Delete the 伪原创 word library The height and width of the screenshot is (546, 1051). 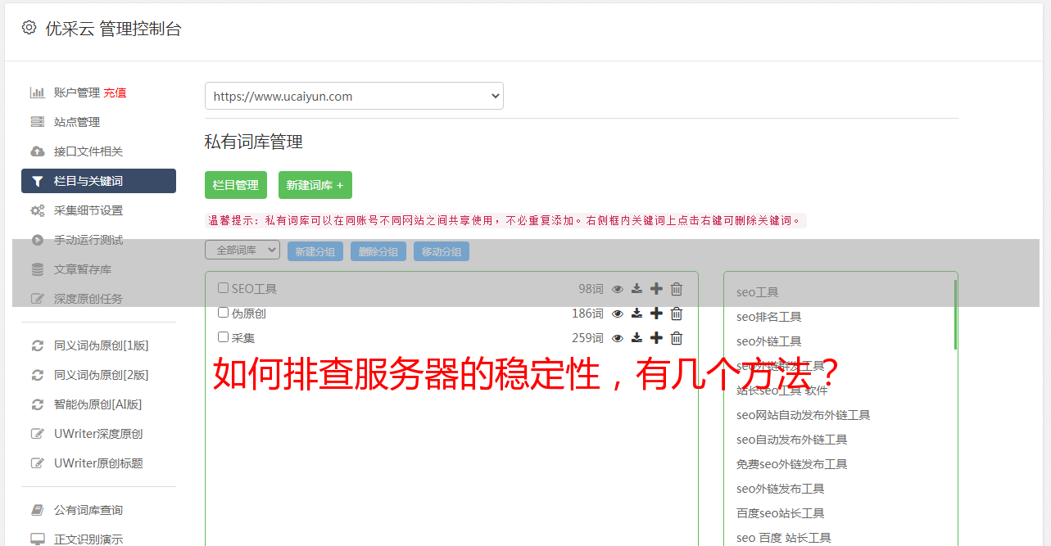coord(677,314)
